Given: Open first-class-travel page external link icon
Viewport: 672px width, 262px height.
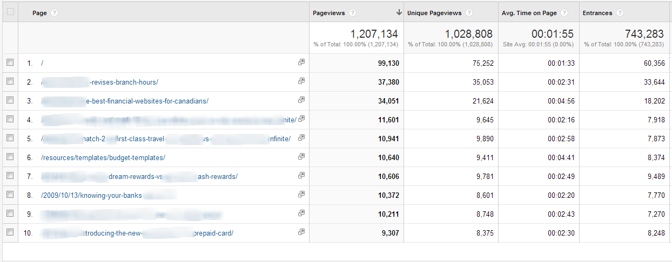Looking at the screenshot, I should coord(301,138).
